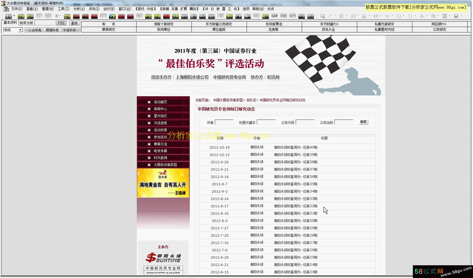Click the parallel vertical lines drawing tool
This screenshot has width=473, height=278.
click(353, 16)
